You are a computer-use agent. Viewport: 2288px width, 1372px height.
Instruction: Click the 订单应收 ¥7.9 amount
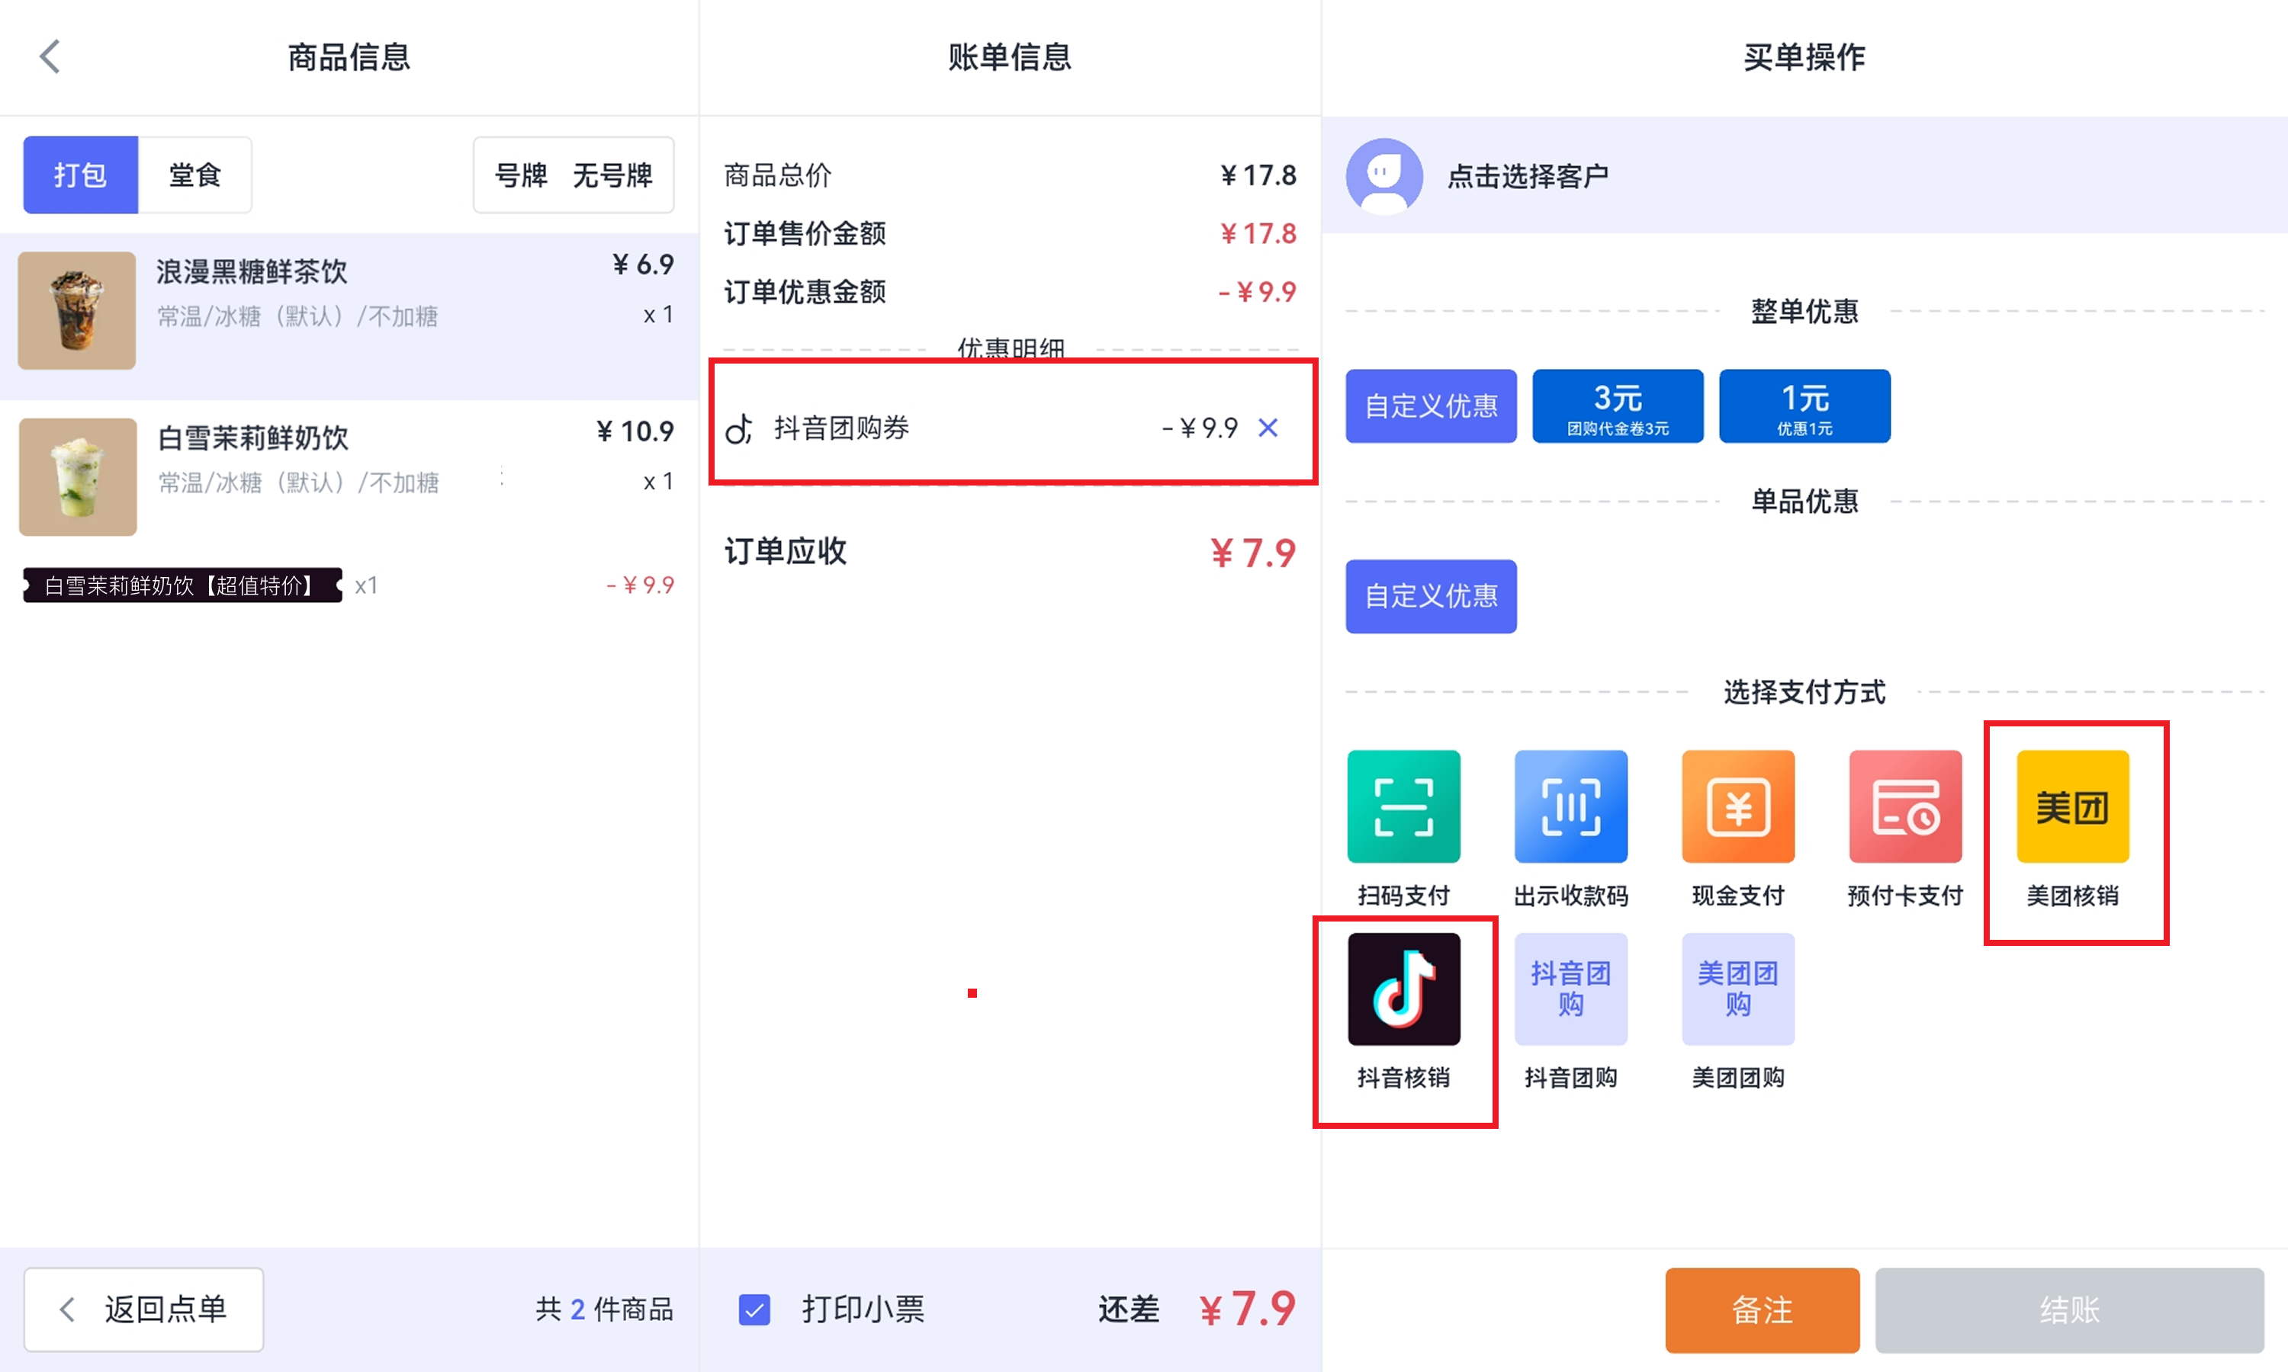click(1253, 553)
